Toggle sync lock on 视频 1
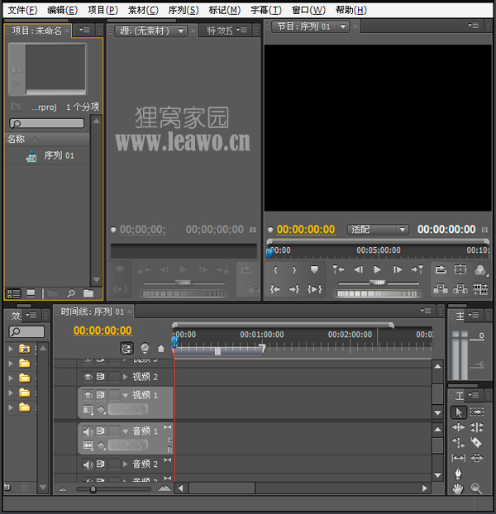496x514 pixels. (x=100, y=395)
